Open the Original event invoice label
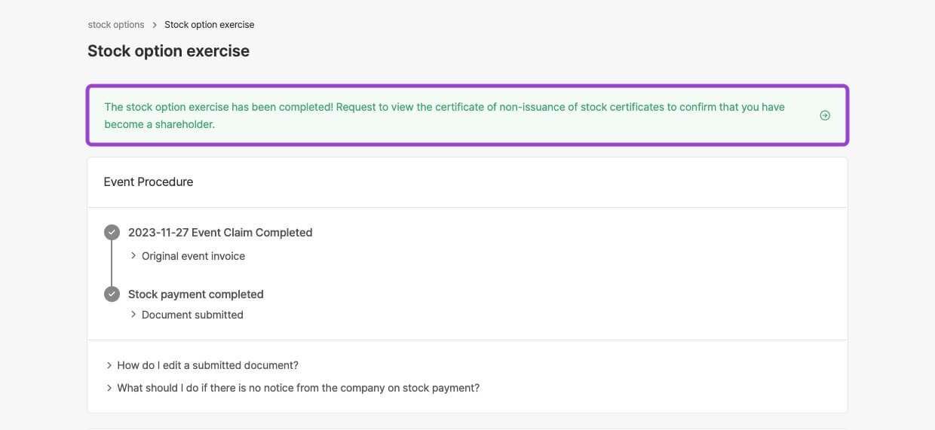This screenshot has height=430, width=935. click(193, 256)
